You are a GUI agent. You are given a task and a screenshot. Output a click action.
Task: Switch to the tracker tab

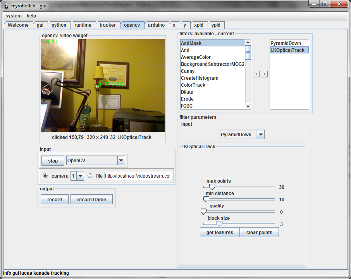108,25
